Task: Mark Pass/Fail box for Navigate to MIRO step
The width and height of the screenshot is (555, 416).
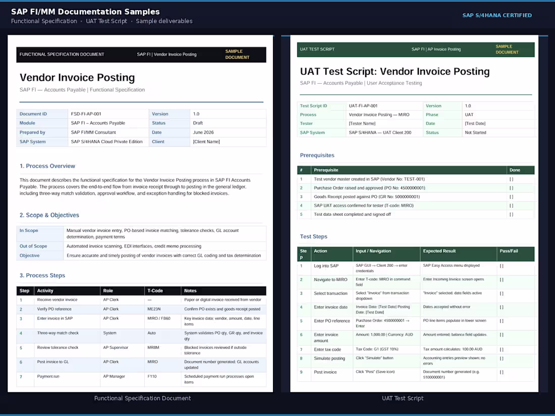Action: pos(502,279)
